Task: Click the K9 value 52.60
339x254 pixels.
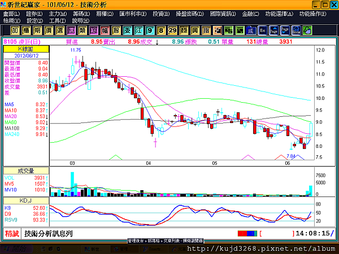Action: (x=39, y=208)
